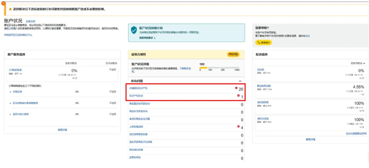Open 违反受限商品政策 link
This screenshot has height=168, width=369.
pyautogui.click(x=138, y=134)
